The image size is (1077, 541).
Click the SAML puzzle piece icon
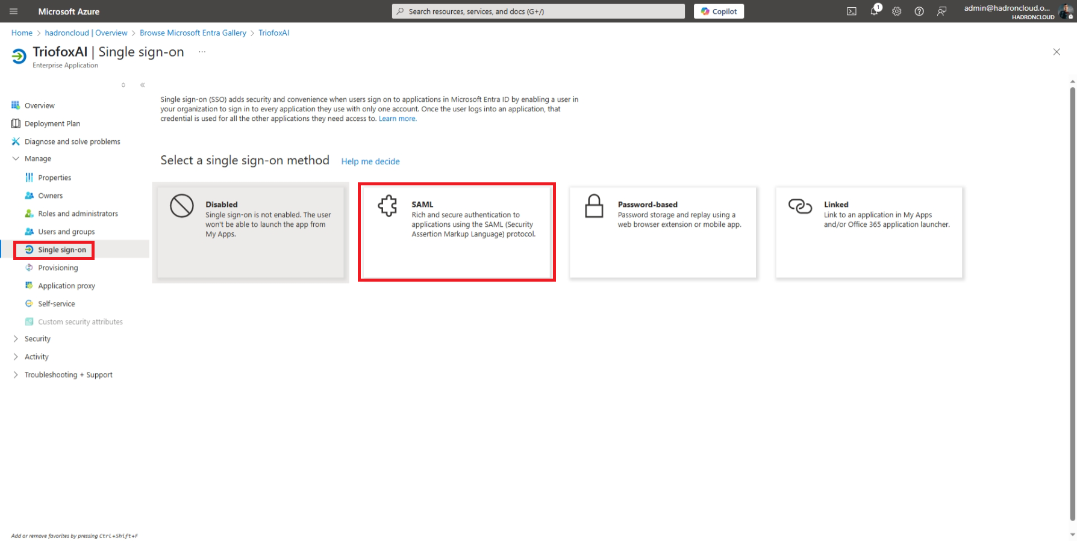pyautogui.click(x=388, y=206)
